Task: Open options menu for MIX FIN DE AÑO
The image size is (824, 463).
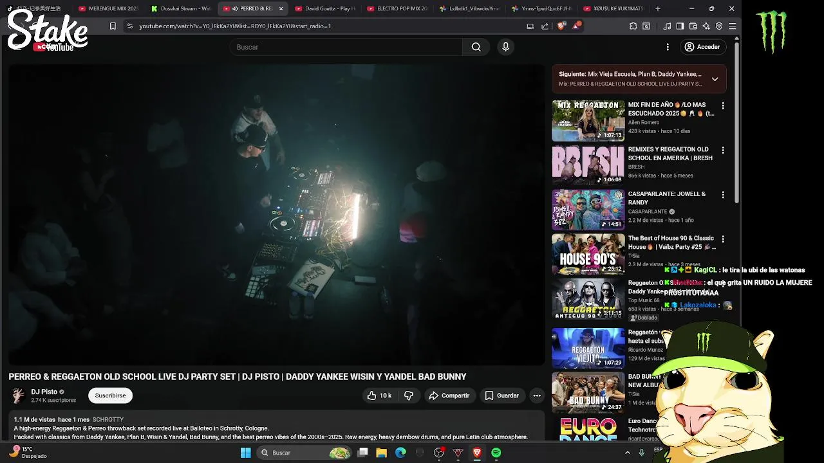Action: [723, 105]
